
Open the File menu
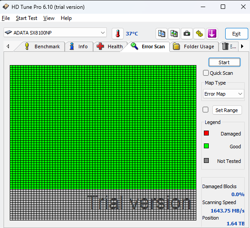pos(6,18)
